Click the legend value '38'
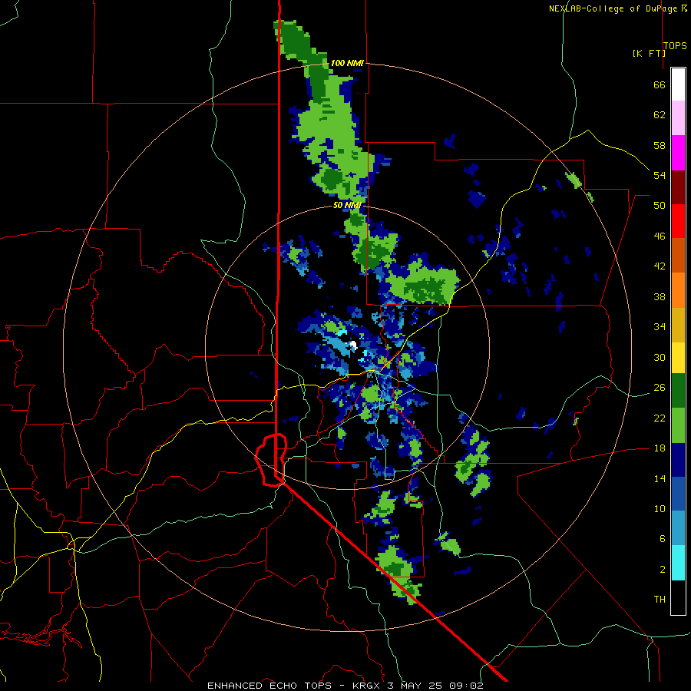 660,296
